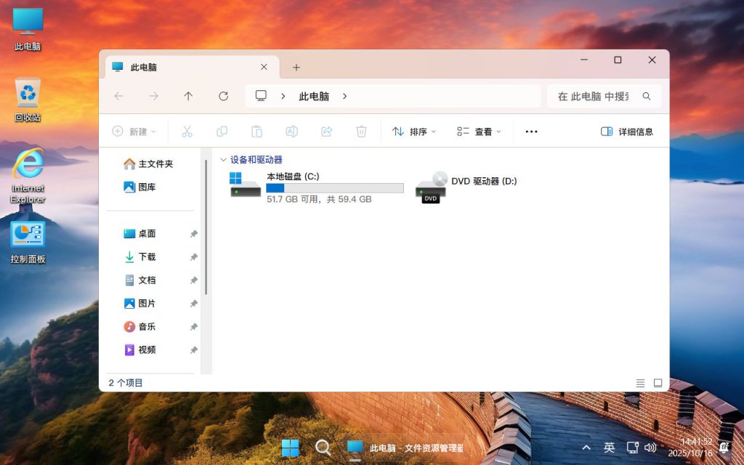Click the up-one-level arrow icon
Screen dimensions: 744x465
click(188, 95)
